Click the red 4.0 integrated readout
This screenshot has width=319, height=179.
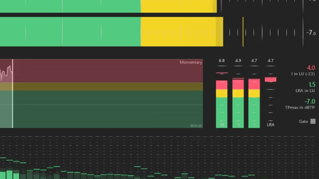(311, 68)
